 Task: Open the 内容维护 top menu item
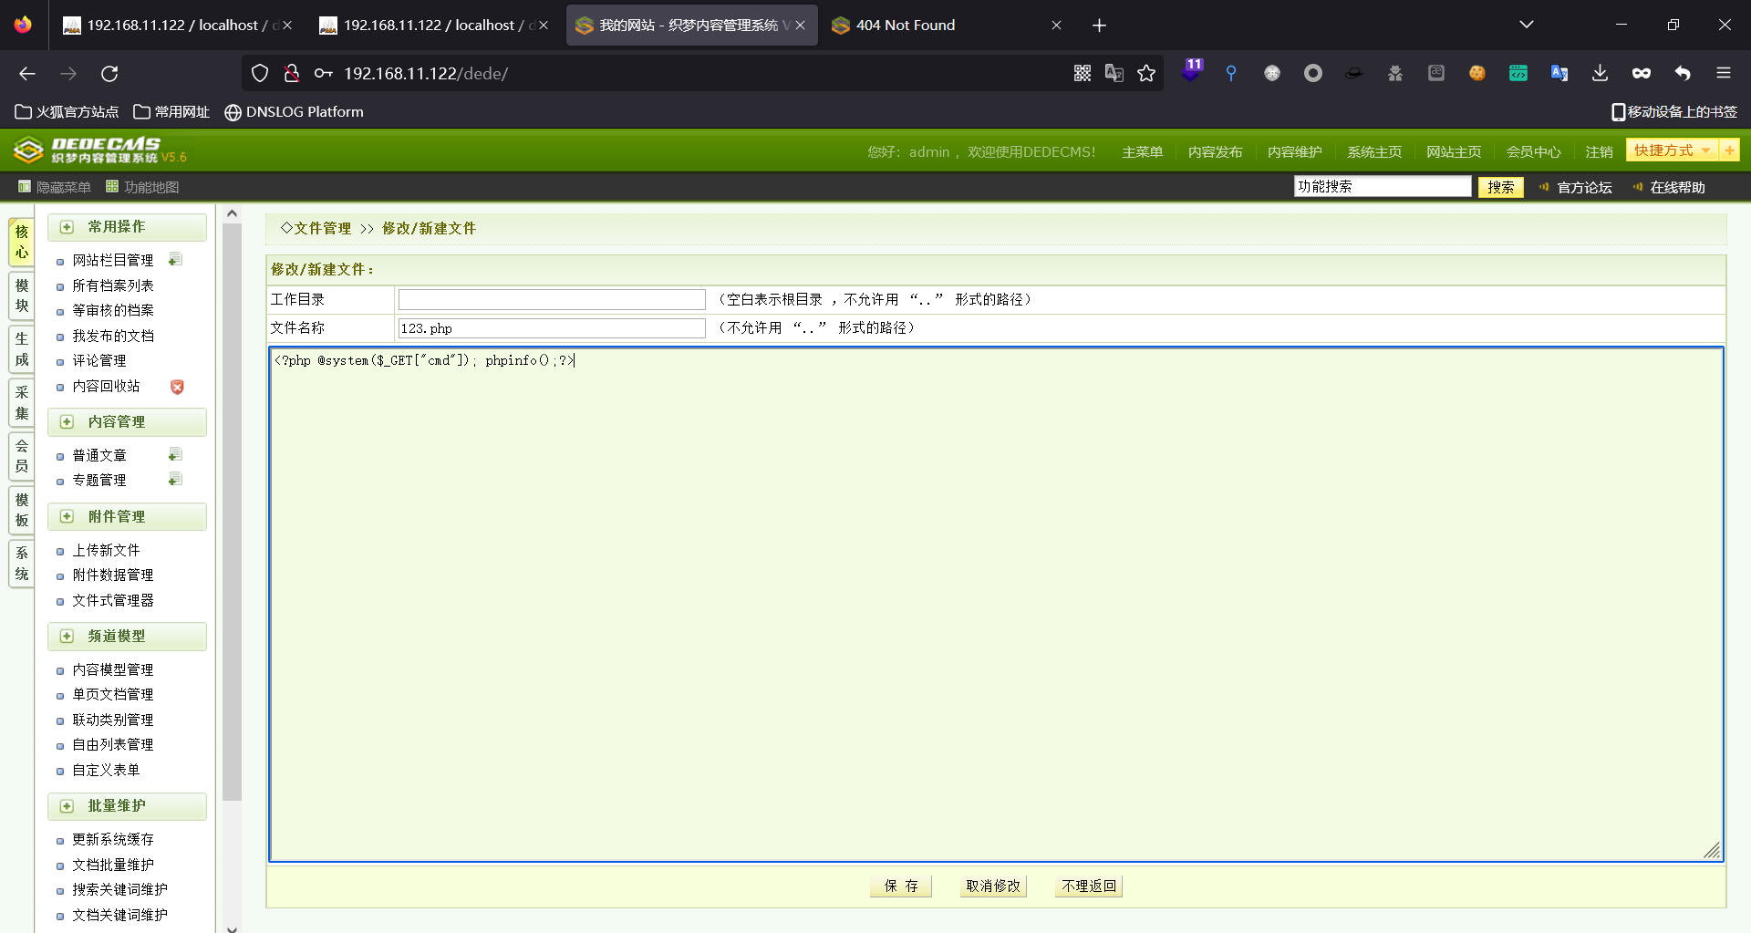coord(1294,152)
